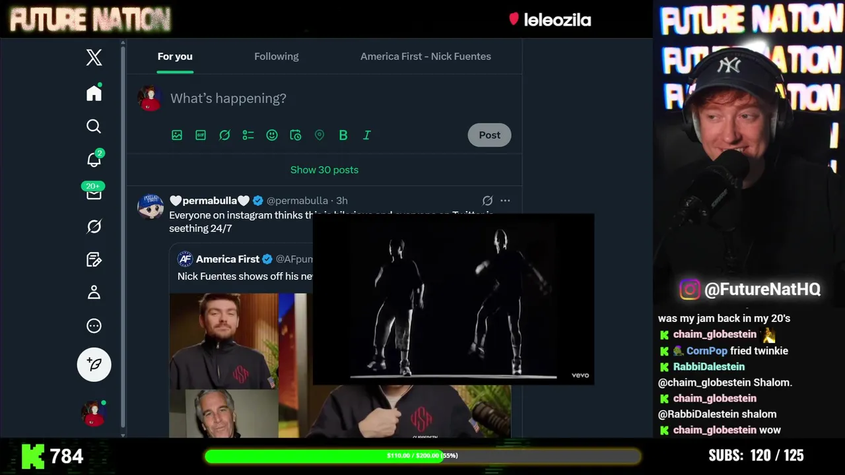Go to Home in the sidebar
Image resolution: width=845 pixels, height=475 pixels.
click(94, 93)
